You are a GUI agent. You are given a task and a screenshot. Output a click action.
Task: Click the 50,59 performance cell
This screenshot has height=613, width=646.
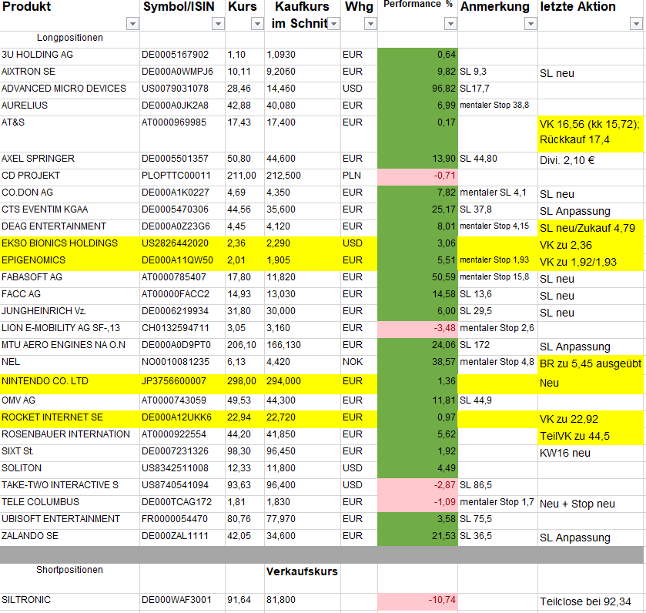pos(417,279)
